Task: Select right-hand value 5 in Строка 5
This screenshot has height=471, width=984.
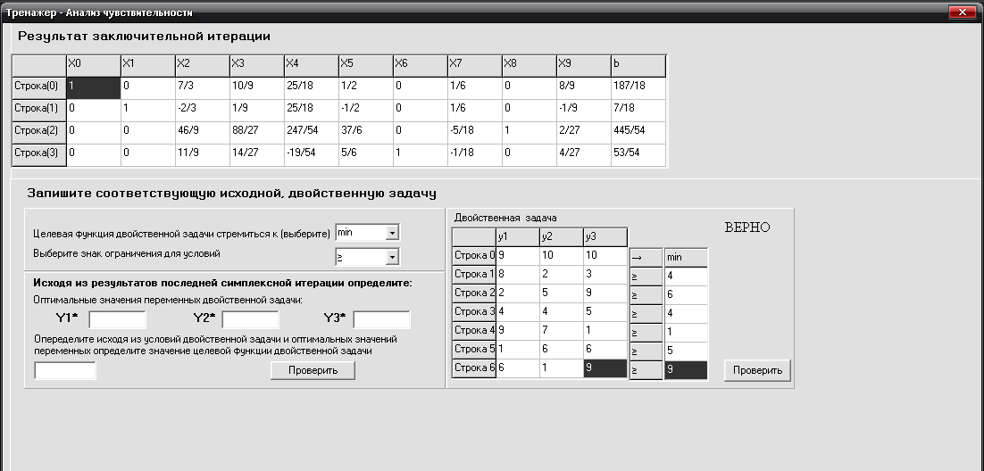Action: [x=686, y=351]
